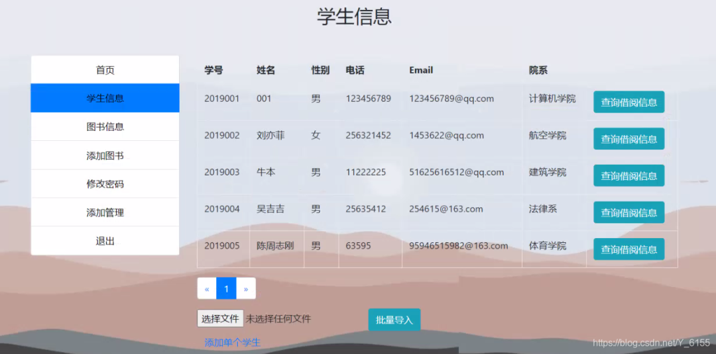
Task: Click the 123456789@qq.com email cell
Action: (x=451, y=99)
